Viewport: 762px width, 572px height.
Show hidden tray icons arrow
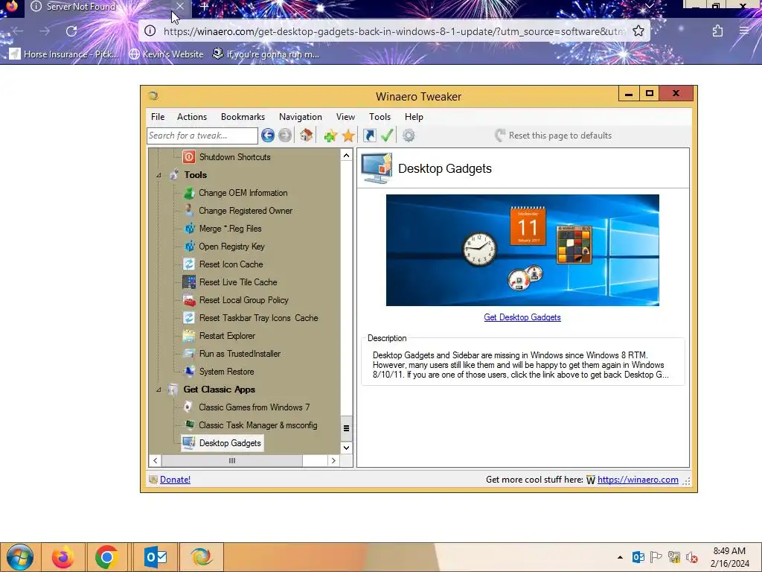(x=620, y=557)
